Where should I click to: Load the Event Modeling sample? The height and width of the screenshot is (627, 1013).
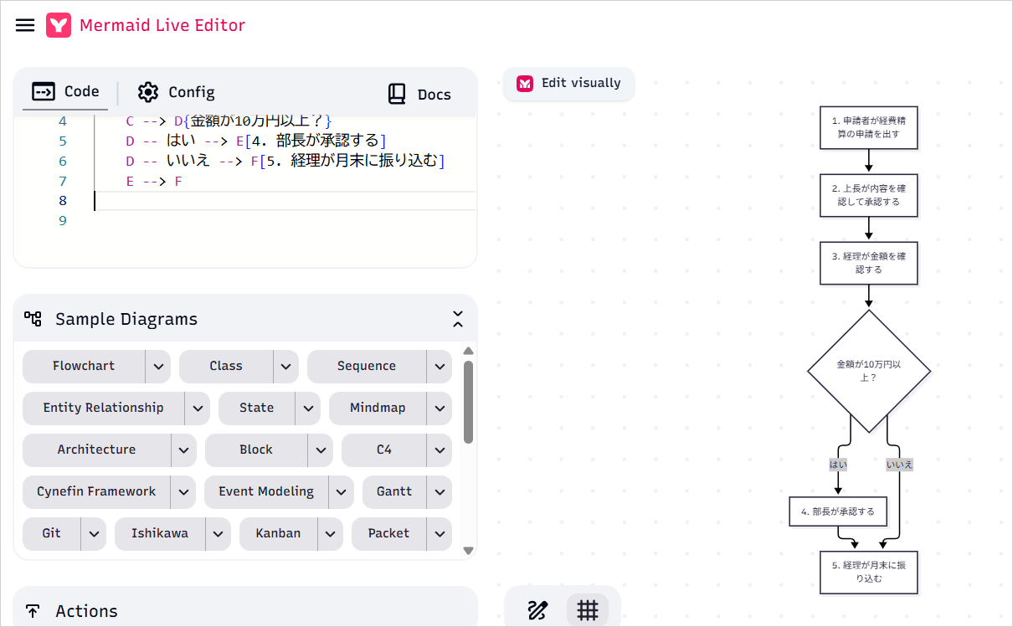pyautogui.click(x=266, y=491)
